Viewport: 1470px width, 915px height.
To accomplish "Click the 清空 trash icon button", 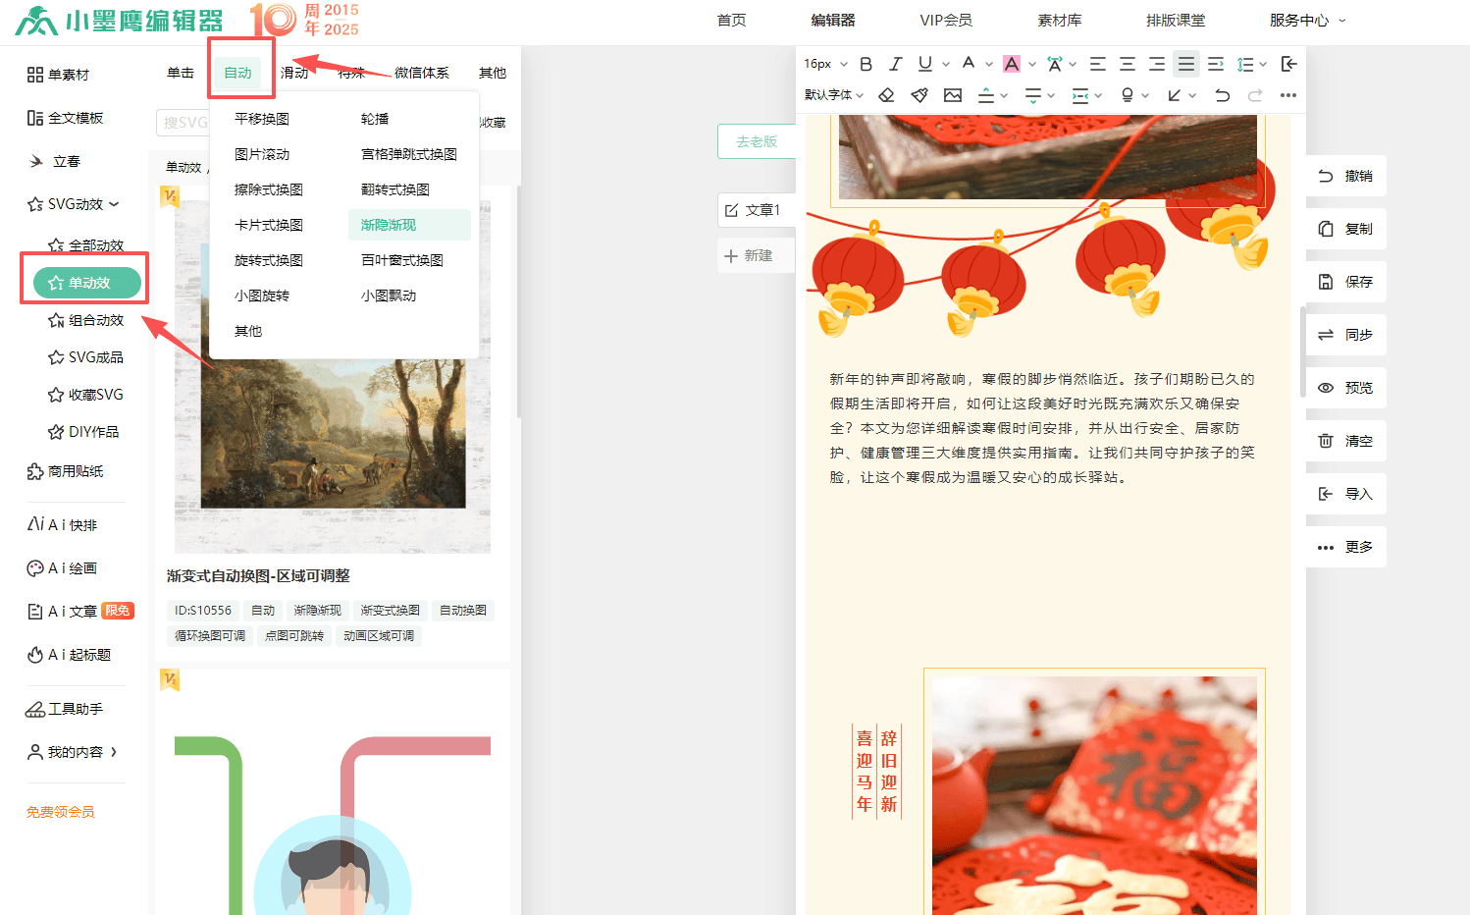I will coord(1345,441).
